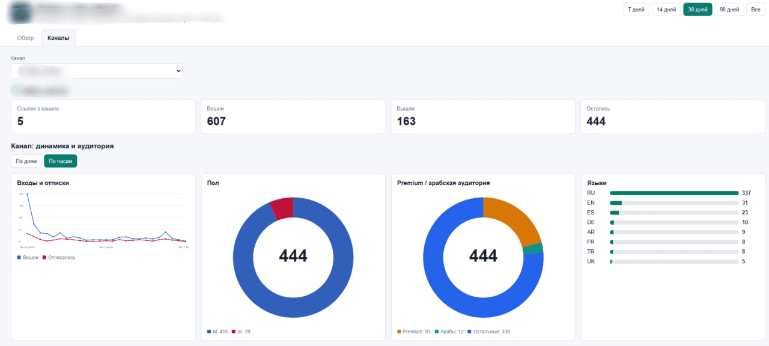Click the Языки panel title
Viewport: 769px width, 346px height.
597,183
